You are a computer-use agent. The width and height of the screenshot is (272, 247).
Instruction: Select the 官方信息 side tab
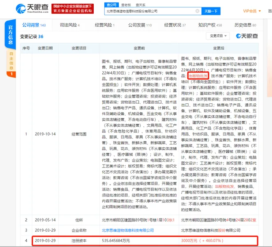10,35
